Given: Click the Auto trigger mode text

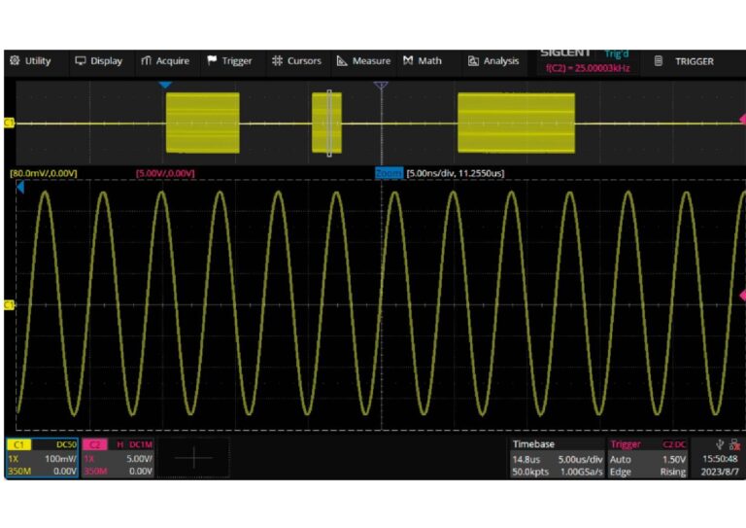Looking at the screenshot, I should [621, 459].
